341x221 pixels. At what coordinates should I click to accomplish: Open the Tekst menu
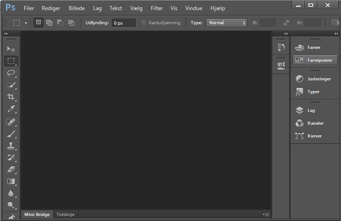click(x=115, y=8)
